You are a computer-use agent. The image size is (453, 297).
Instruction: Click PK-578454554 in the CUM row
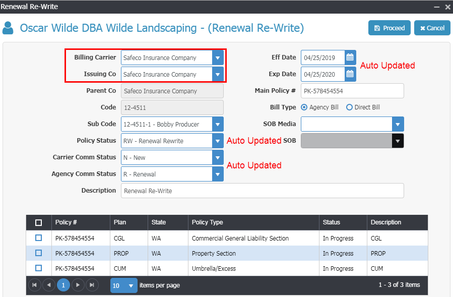coord(75,268)
